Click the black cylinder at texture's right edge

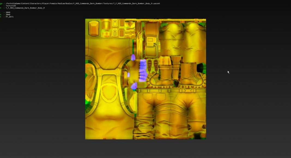[x=201, y=68]
